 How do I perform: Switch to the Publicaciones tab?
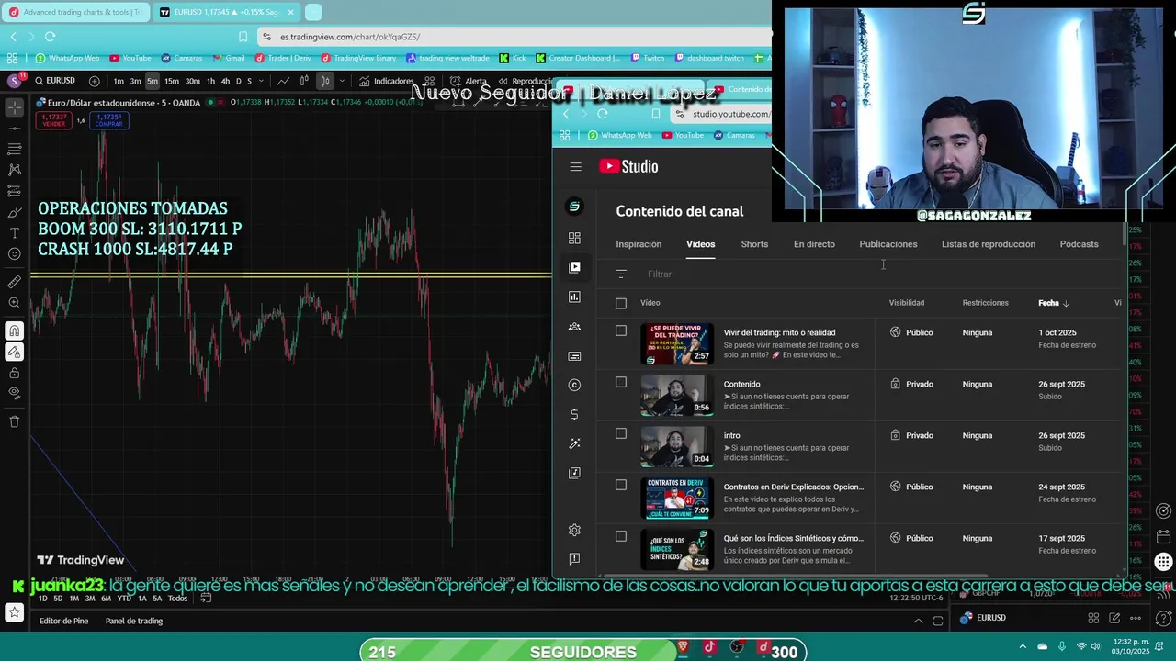coord(888,244)
